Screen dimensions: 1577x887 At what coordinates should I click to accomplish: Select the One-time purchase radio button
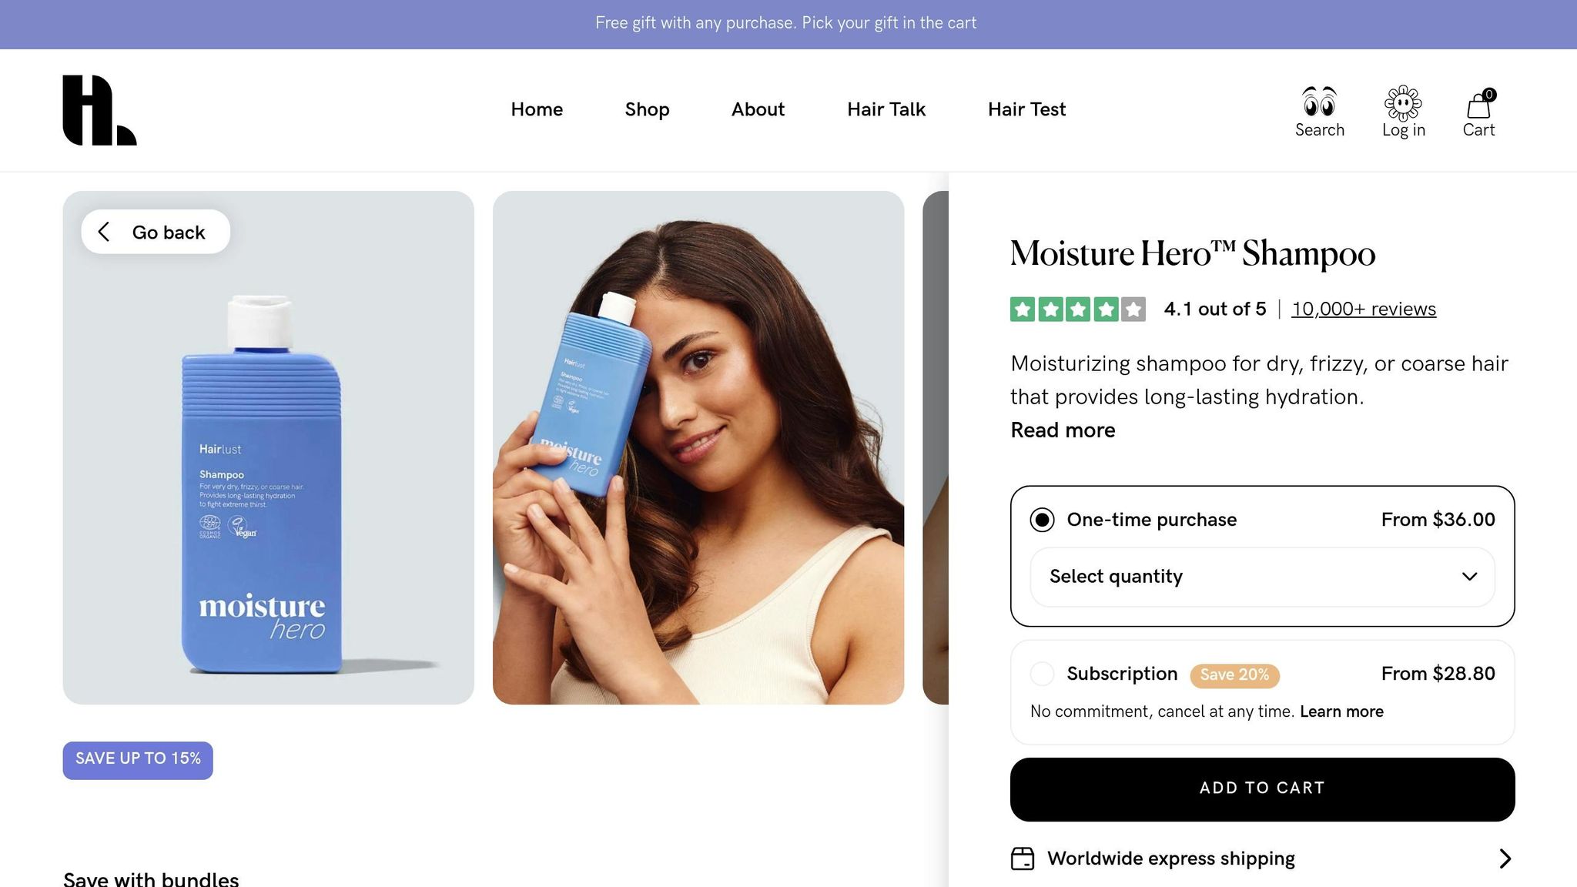coord(1042,520)
